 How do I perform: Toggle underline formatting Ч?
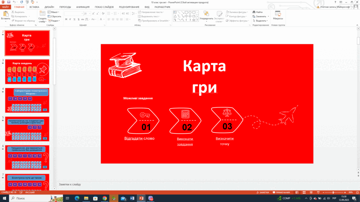tap(74, 19)
